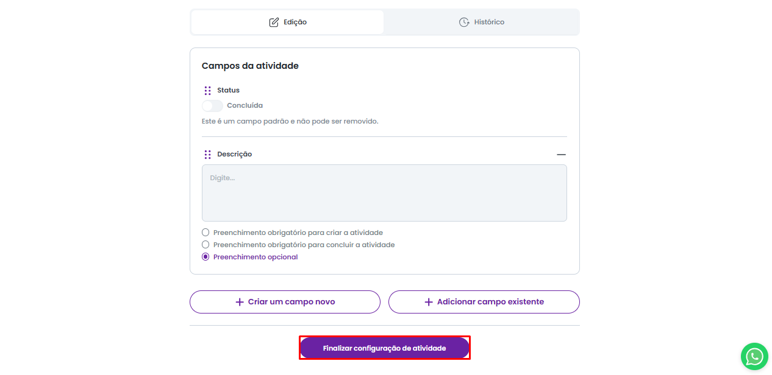Click the plus icon beside Criar um campo novo
772x375 pixels.
[x=240, y=302]
